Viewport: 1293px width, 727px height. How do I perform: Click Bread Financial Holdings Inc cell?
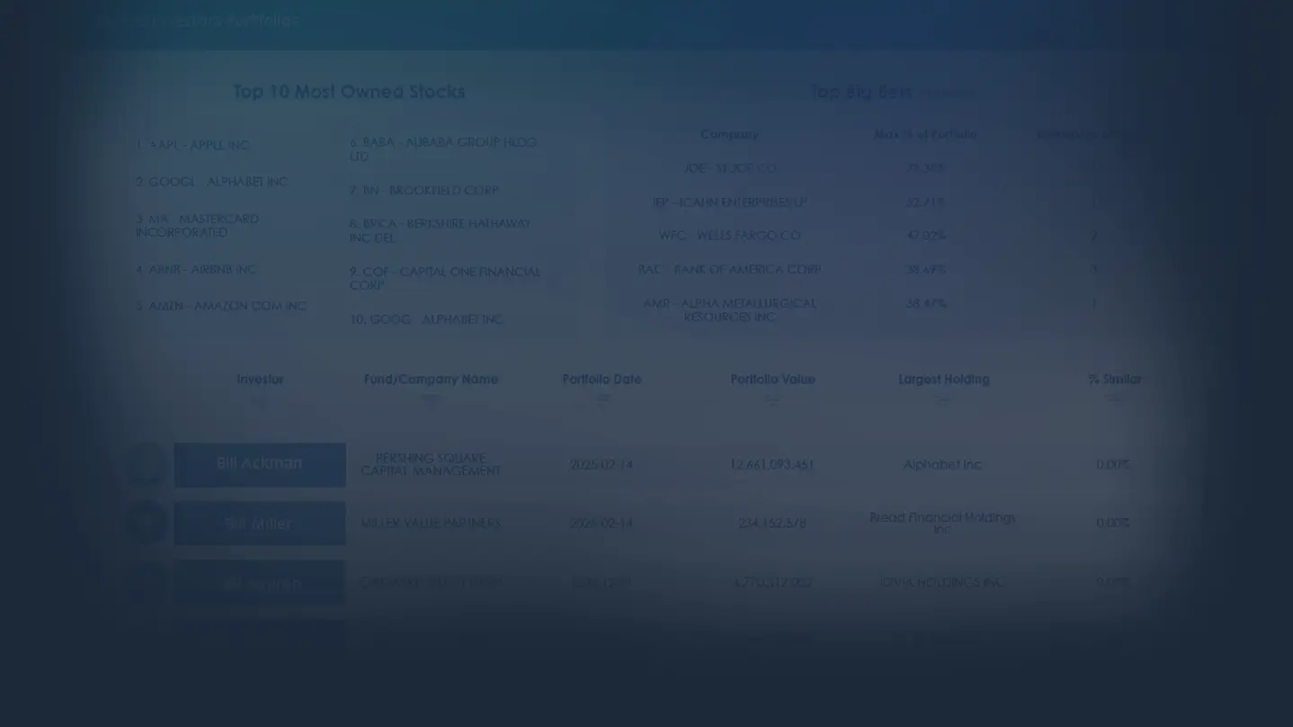(x=942, y=523)
